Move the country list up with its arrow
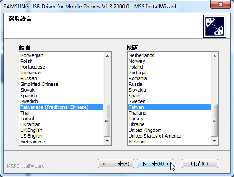This screenshot has height=177, width=234. pos(214,56)
